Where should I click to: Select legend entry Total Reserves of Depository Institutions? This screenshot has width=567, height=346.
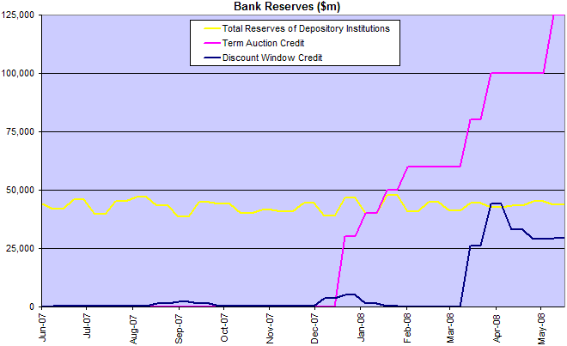(x=306, y=28)
